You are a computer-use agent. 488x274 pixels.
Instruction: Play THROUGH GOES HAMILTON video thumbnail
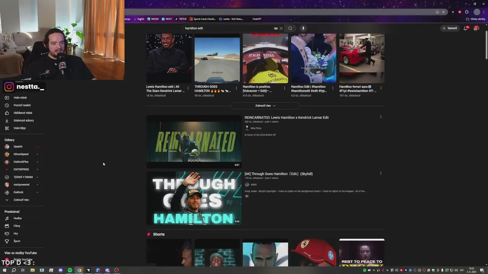(x=194, y=198)
